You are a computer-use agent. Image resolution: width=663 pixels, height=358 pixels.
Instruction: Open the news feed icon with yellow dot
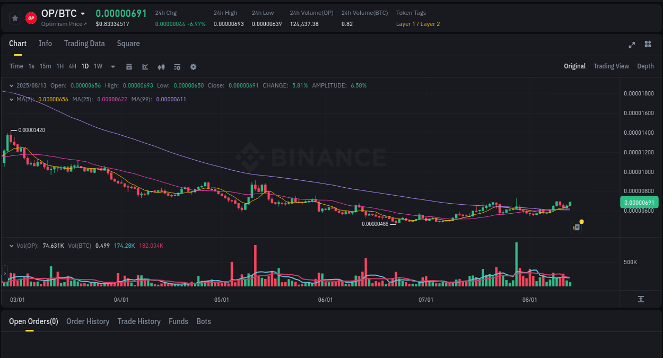tap(577, 227)
